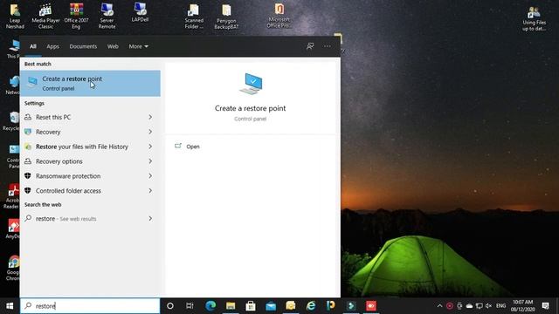Click the Windows Start button
559x314 pixels.
coord(10,306)
